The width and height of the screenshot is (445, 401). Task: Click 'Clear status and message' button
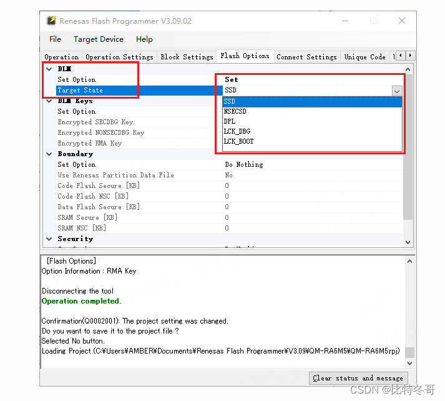point(358,379)
